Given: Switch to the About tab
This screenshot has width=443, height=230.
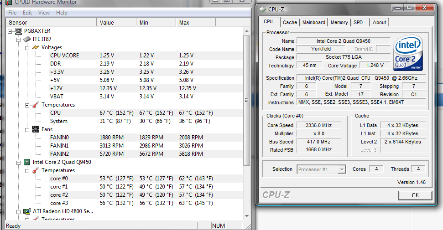Looking at the screenshot, I should click(379, 22).
